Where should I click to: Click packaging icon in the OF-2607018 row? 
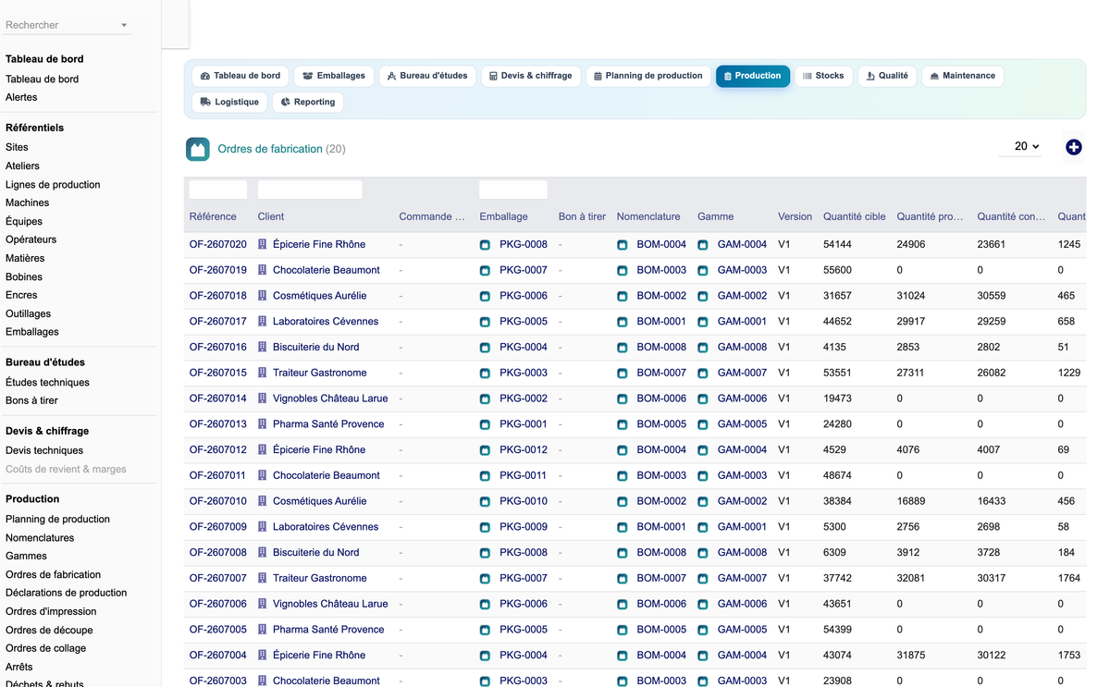pos(485,297)
